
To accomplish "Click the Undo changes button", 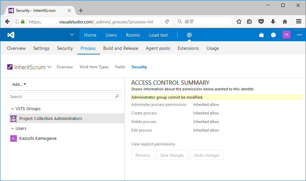I will click(x=207, y=155).
